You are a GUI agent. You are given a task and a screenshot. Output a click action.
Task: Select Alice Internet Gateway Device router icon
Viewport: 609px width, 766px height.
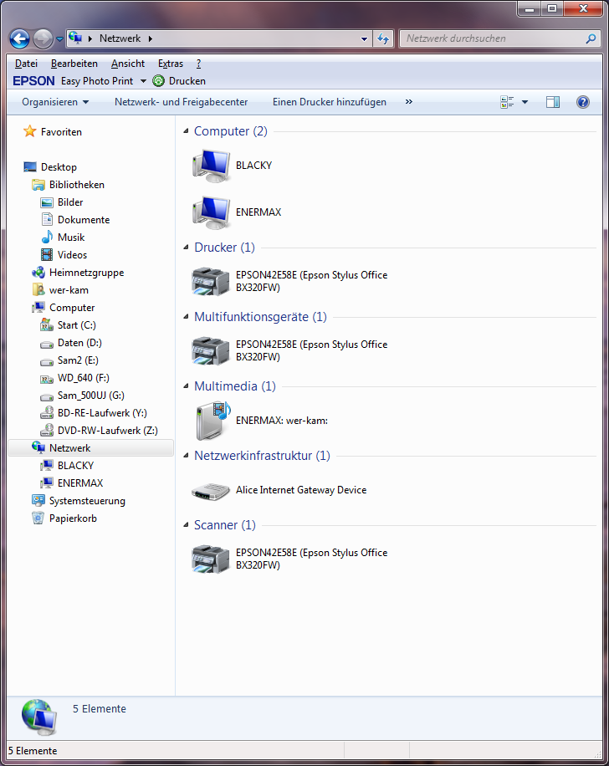pos(211,491)
